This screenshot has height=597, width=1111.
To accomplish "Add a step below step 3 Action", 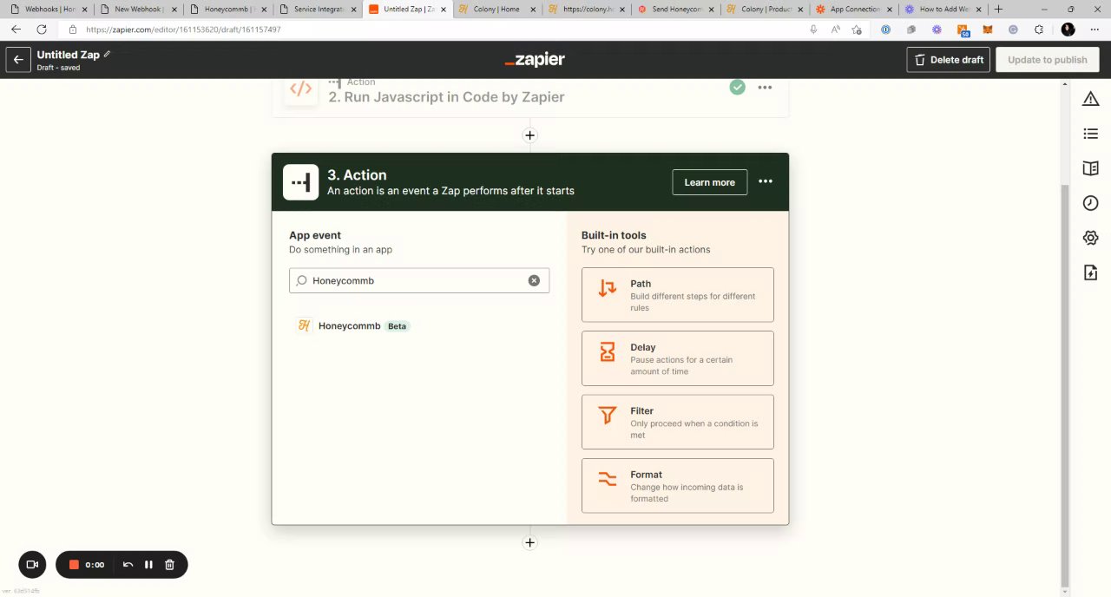I will coord(530,543).
